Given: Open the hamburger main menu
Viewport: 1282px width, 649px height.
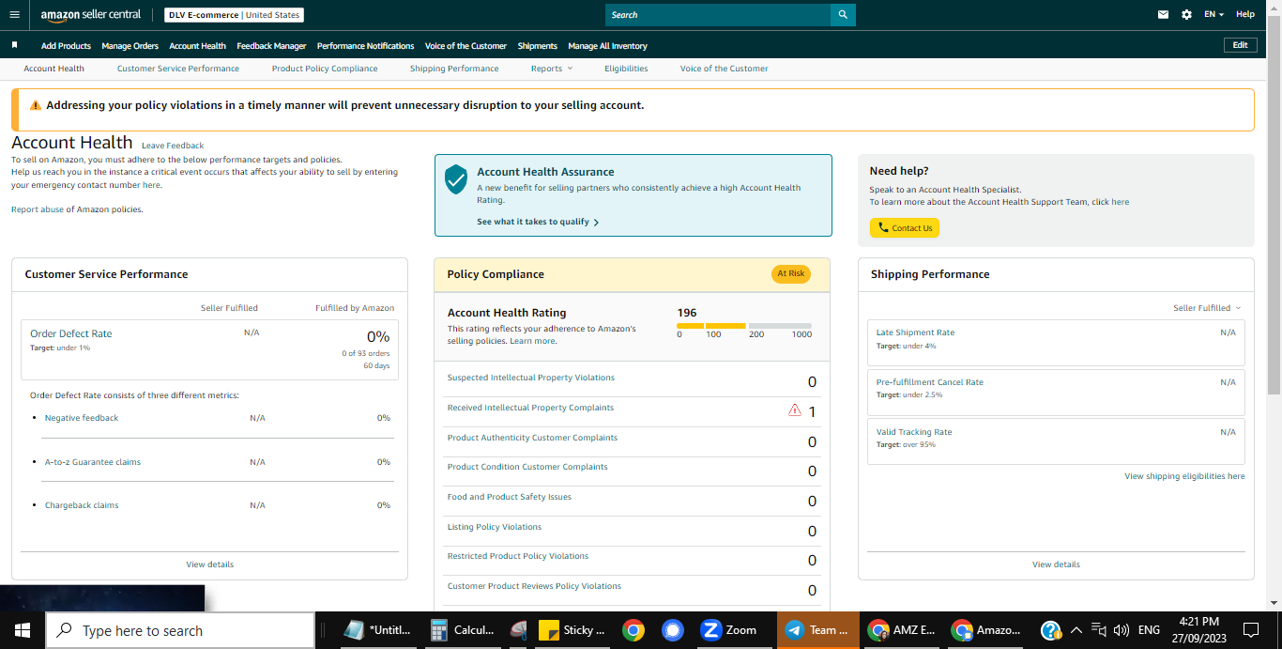Looking at the screenshot, I should [x=13, y=15].
